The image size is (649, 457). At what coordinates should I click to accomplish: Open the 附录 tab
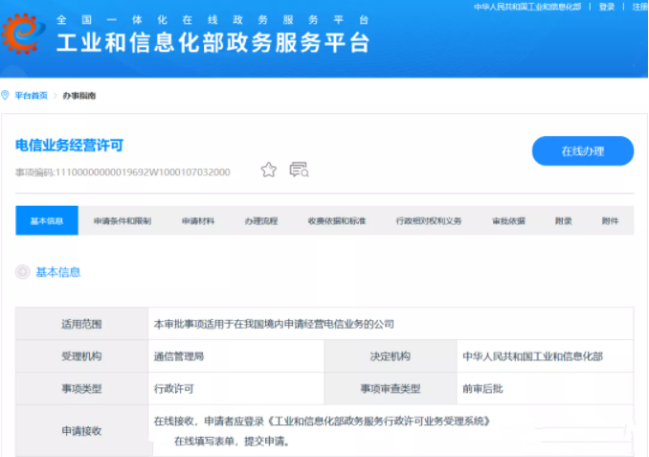point(563,220)
